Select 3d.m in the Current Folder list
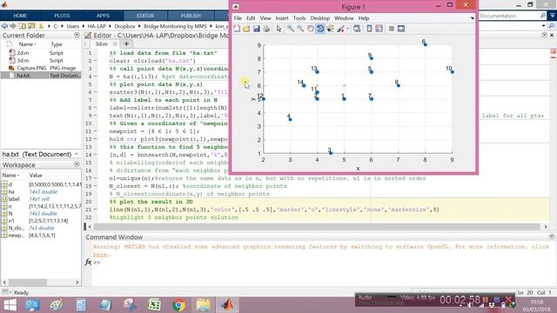Image resolution: width=557 pixels, height=313 pixels. pos(23,61)
